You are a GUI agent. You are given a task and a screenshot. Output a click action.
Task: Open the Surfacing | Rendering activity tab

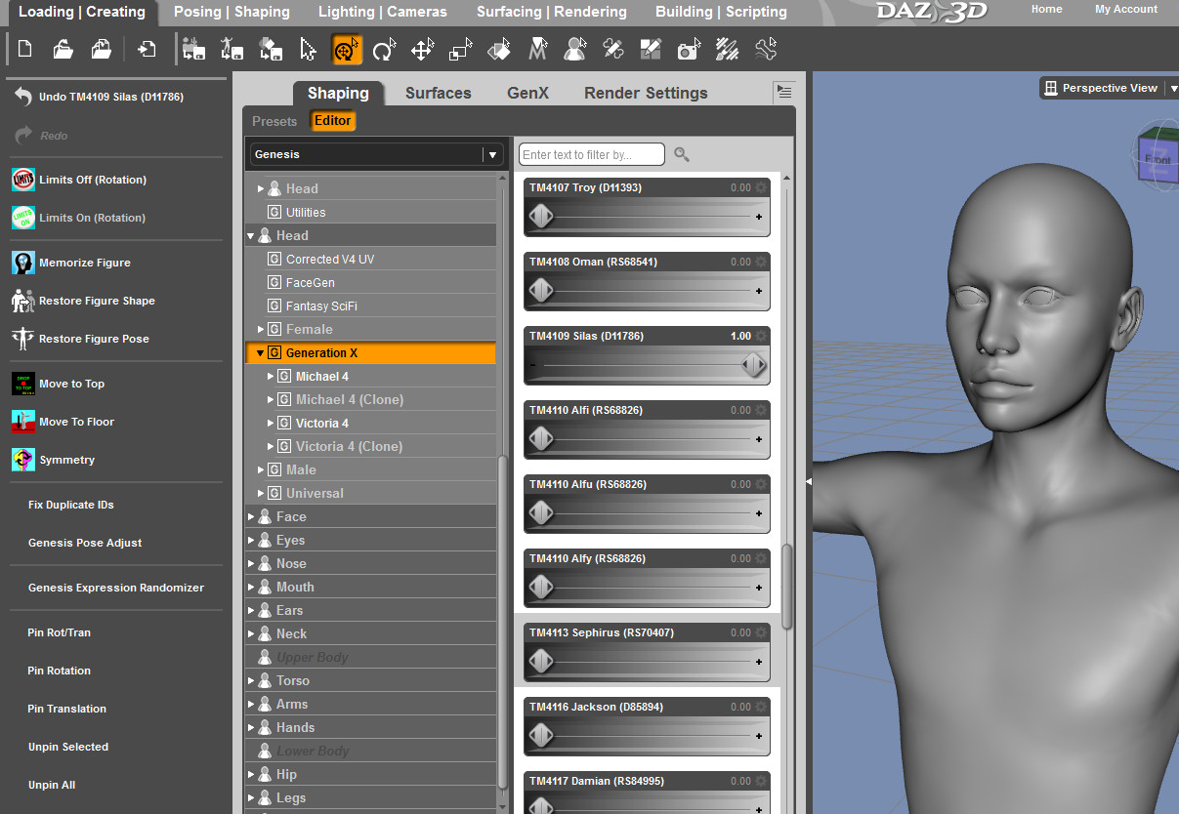pos(552,12)
